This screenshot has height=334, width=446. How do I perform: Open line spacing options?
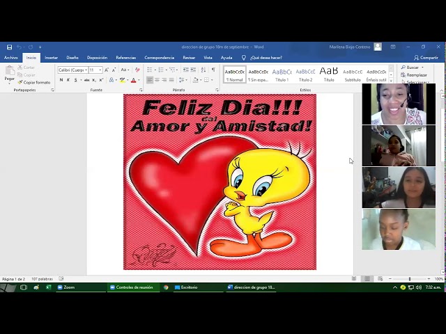pyautogui.click(x=181, y=80)
